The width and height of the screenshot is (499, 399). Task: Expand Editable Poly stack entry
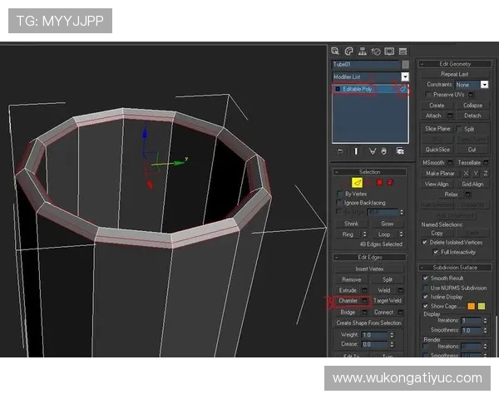click(x=338, y=89)
